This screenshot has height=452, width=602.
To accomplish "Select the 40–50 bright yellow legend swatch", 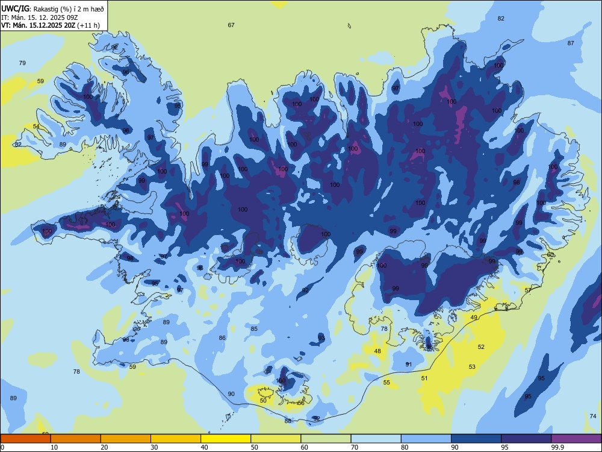I will coord(226,439).
